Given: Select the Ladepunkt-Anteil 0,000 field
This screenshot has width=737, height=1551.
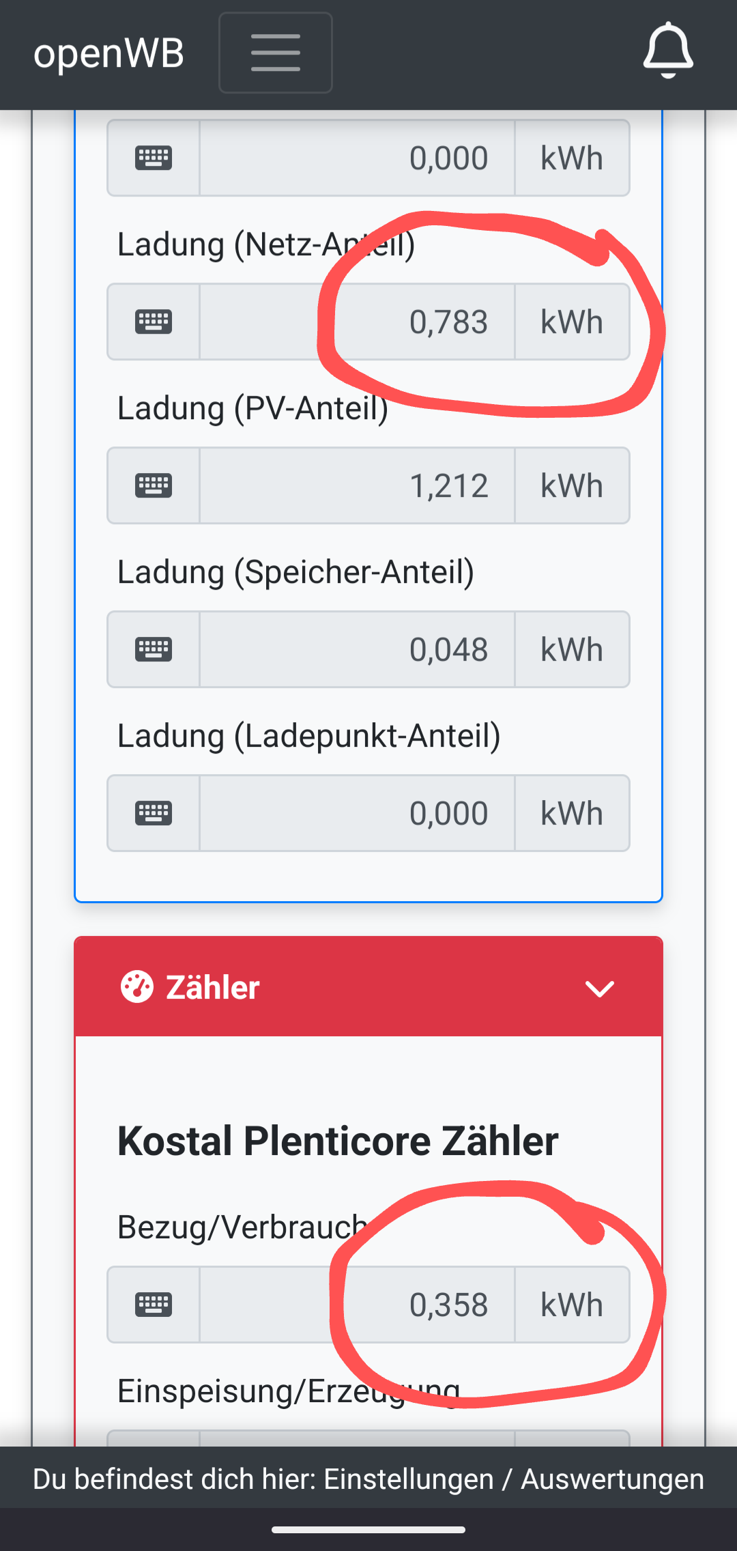Looking at the screenshot, I should point(357,813).
